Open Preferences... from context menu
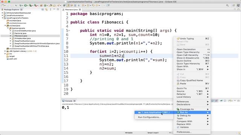Image resolution: width=241 pixels, height=135 pixels. (x=192, y=132)
